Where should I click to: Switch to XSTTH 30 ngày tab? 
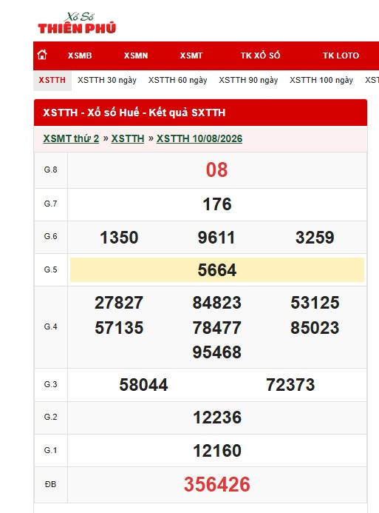click(107, 80)
